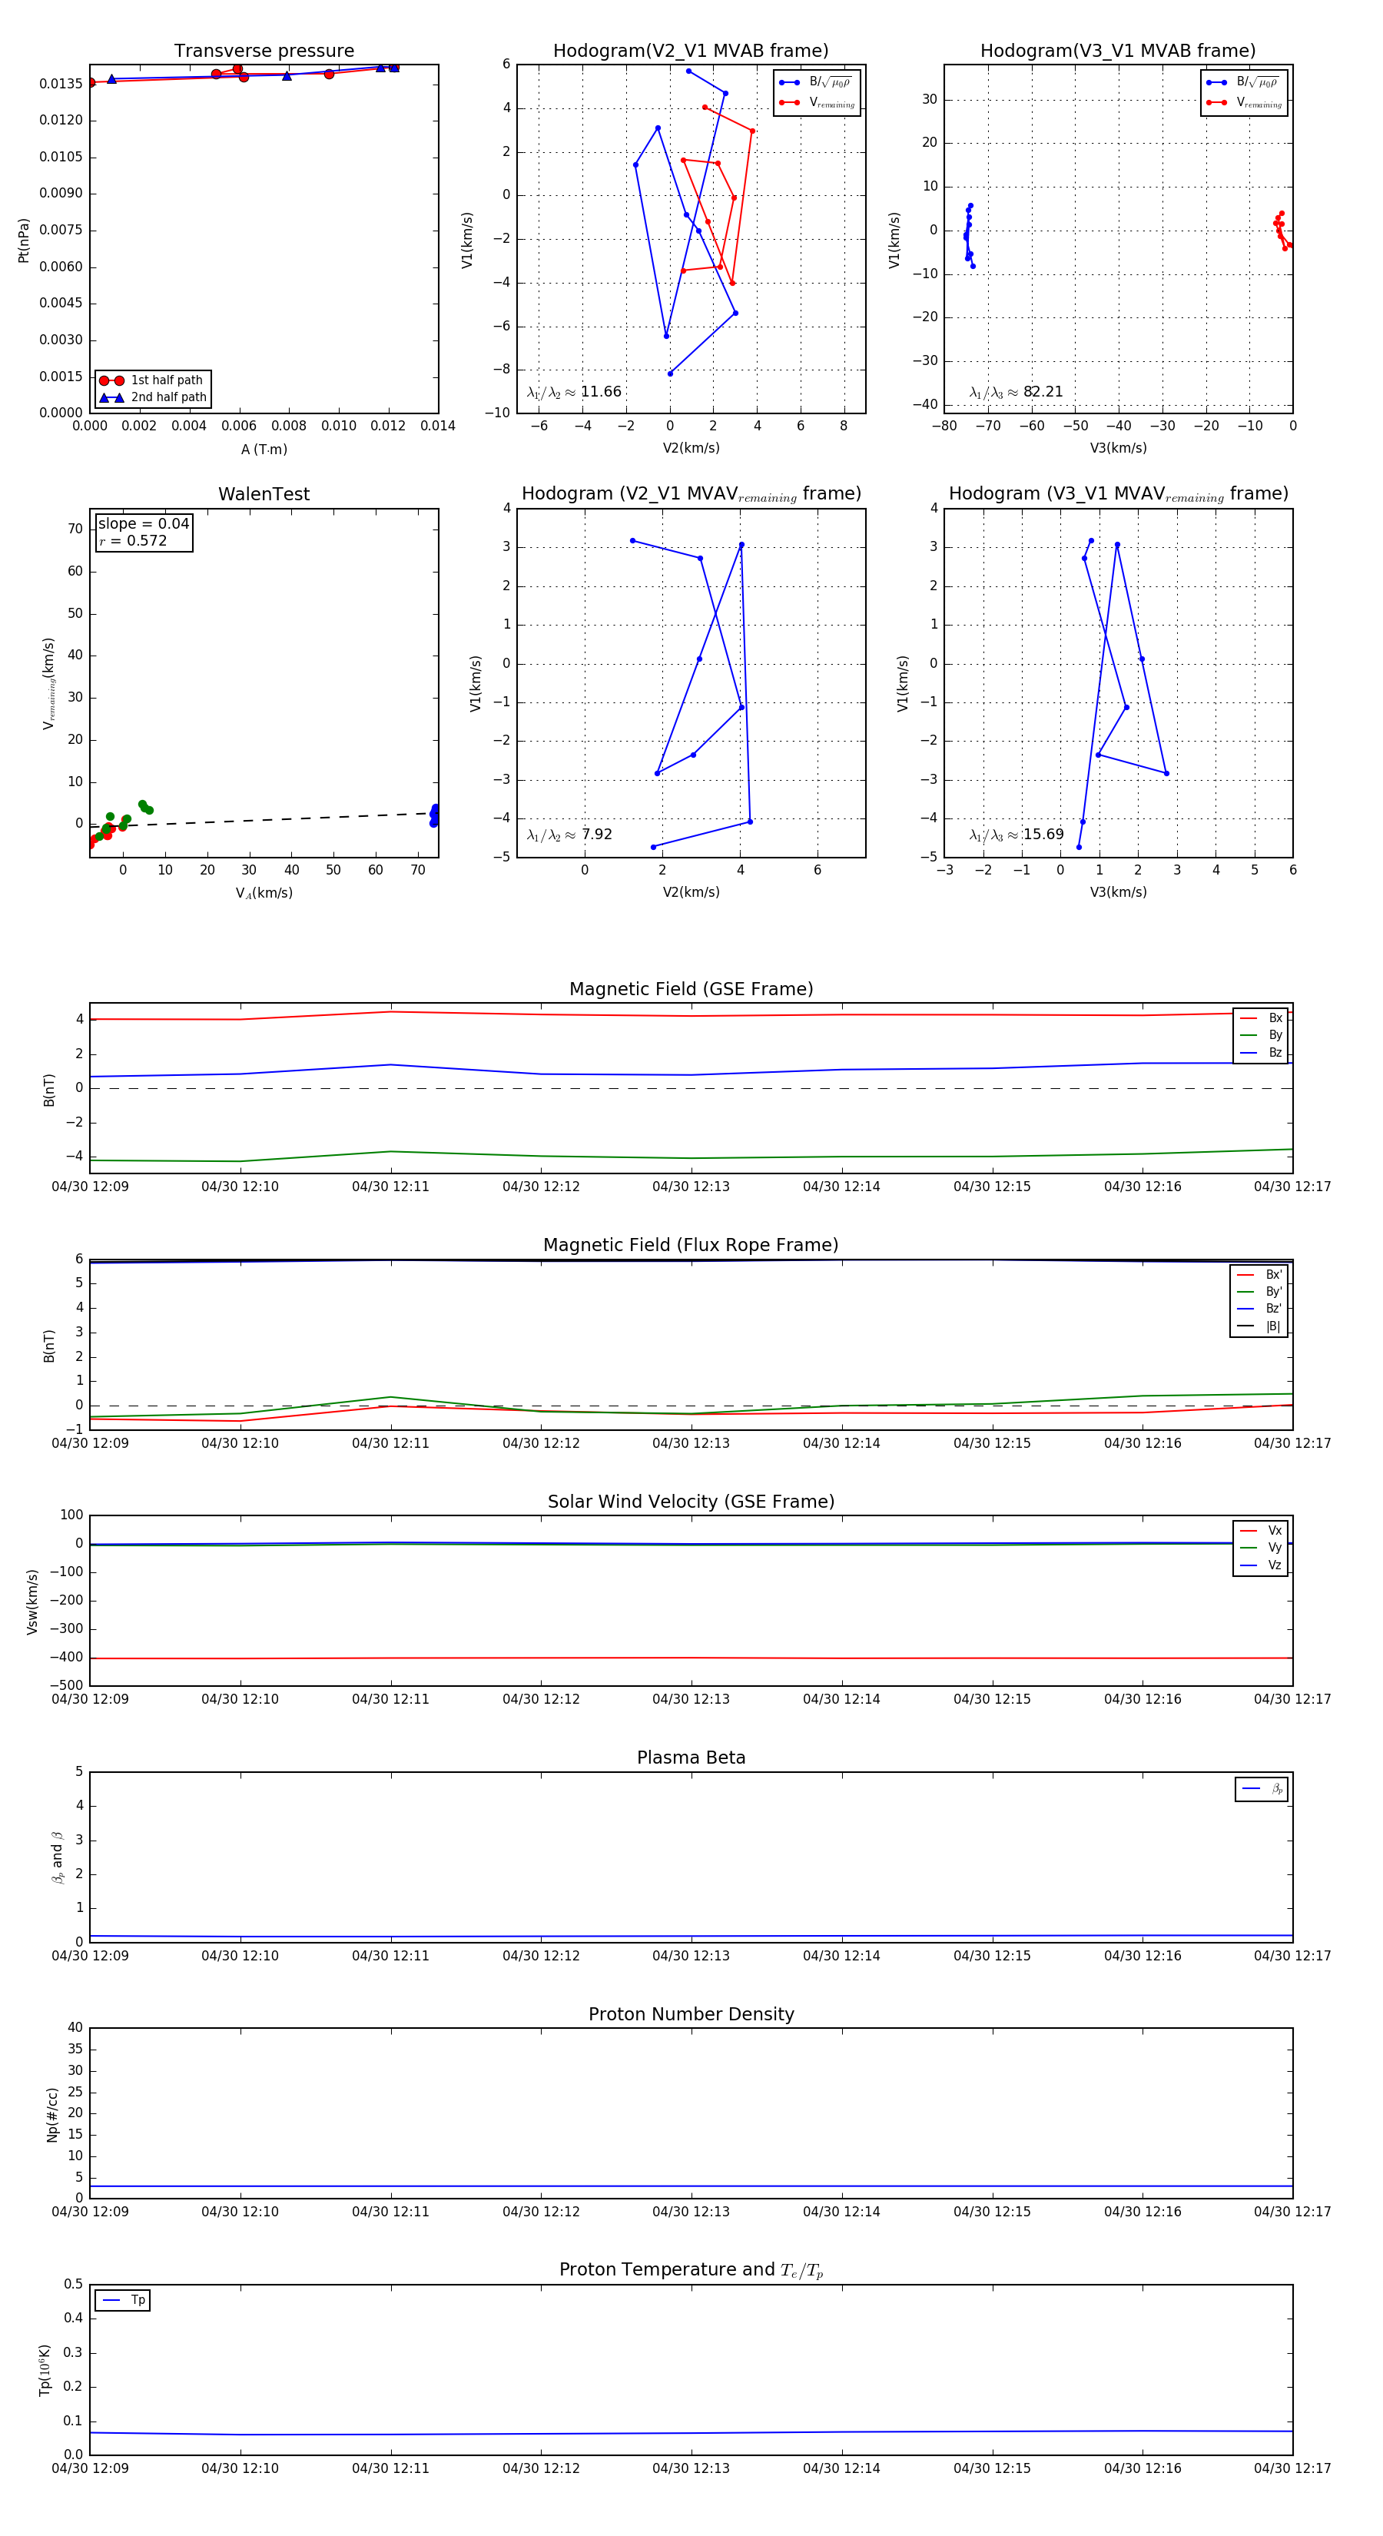Click the 'Proton Number Density' title
The height and width of the screenshot is (2536, 1383).
(x=691, y=2014)
